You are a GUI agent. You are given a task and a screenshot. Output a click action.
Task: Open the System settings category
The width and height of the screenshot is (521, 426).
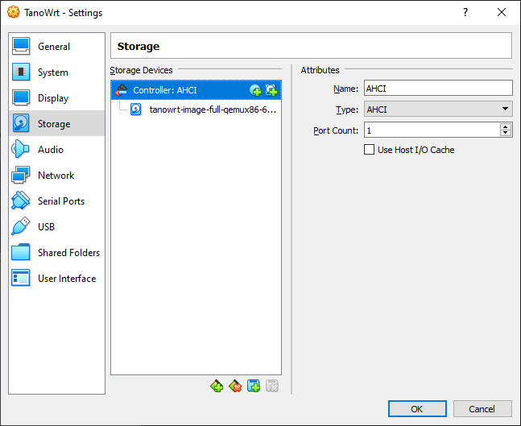click(57, 72)
